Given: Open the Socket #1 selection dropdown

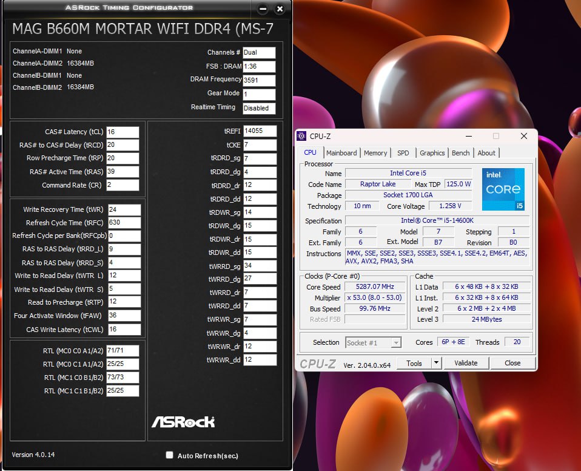Looking at the screenshot, I should [373, 343].
